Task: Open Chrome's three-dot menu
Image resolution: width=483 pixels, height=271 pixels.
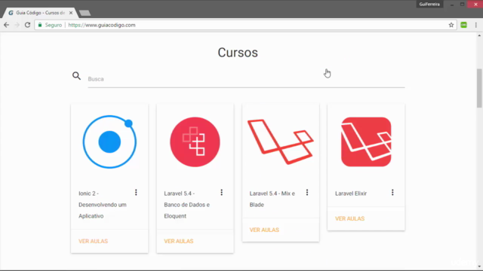Action: point(476,25)
